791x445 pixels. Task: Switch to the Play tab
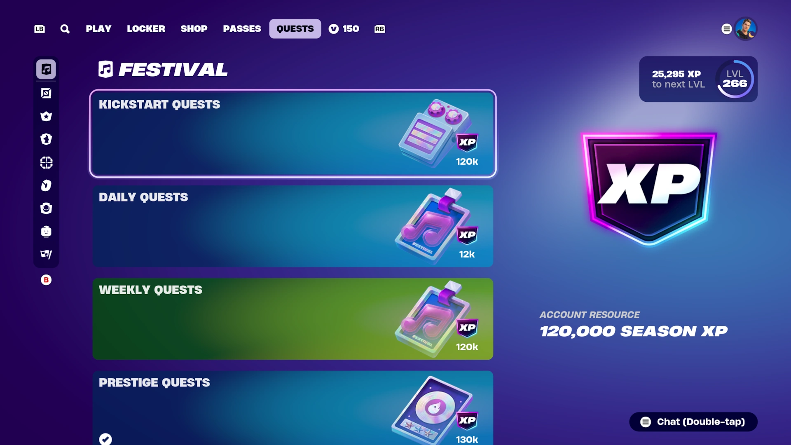(98, 29)
